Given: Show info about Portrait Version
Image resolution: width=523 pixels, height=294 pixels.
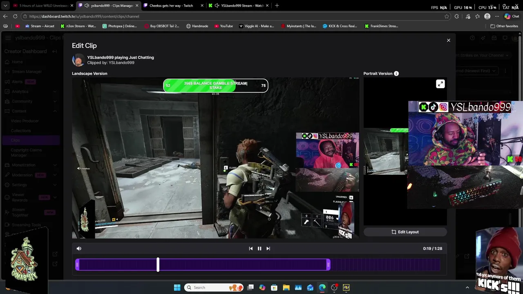Looking at the screenshot, I should [x=396, y=73].
